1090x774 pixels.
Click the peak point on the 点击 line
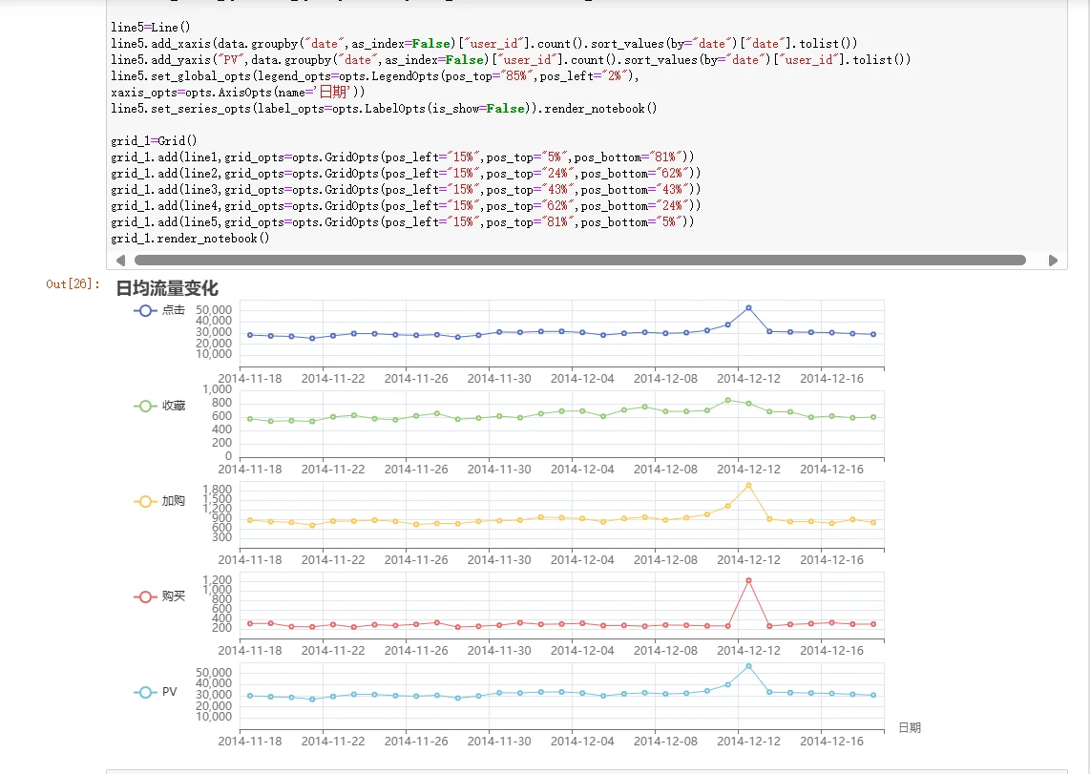click(748, 308)
